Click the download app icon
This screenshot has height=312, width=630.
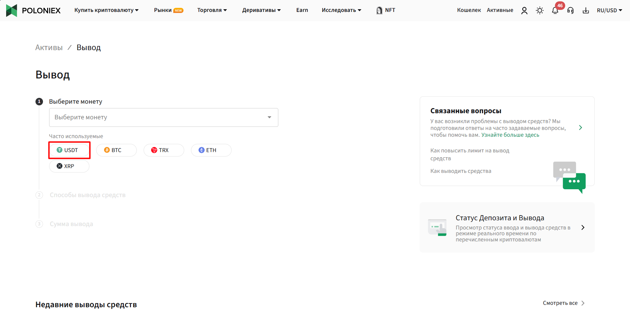pyautogui.click(x=586, y=11)
